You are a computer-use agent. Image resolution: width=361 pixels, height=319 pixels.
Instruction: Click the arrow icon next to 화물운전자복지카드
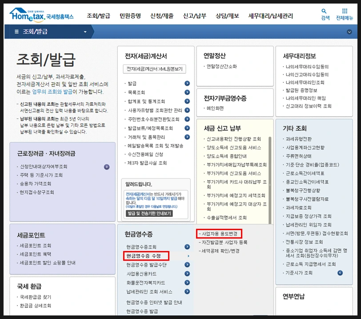187,283
